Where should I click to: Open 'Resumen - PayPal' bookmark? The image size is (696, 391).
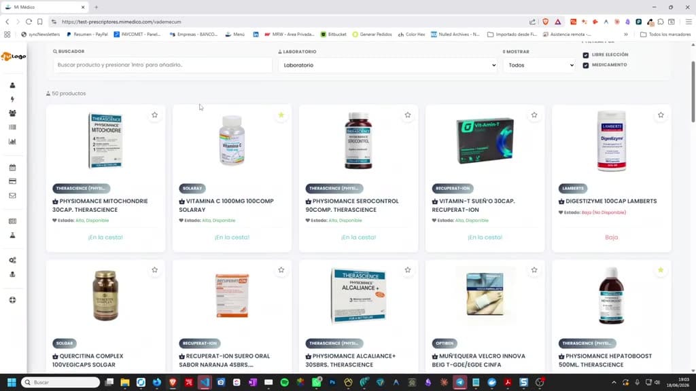pyautogui.click(x=87, y=34)
